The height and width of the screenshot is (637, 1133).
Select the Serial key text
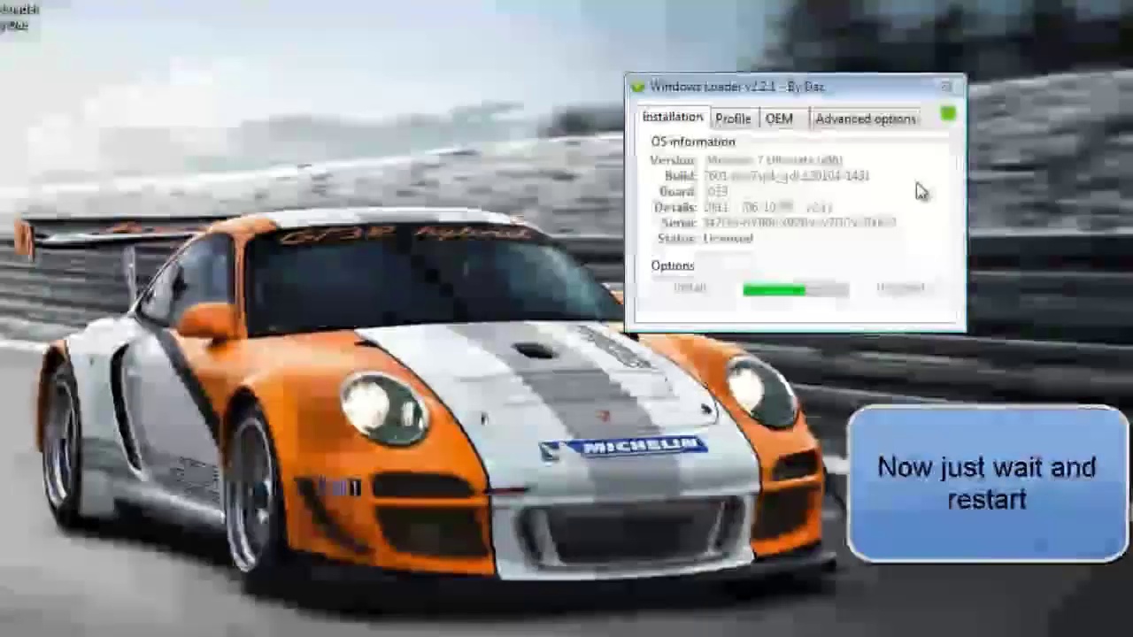pyautogui.click(x=798, y=223)
